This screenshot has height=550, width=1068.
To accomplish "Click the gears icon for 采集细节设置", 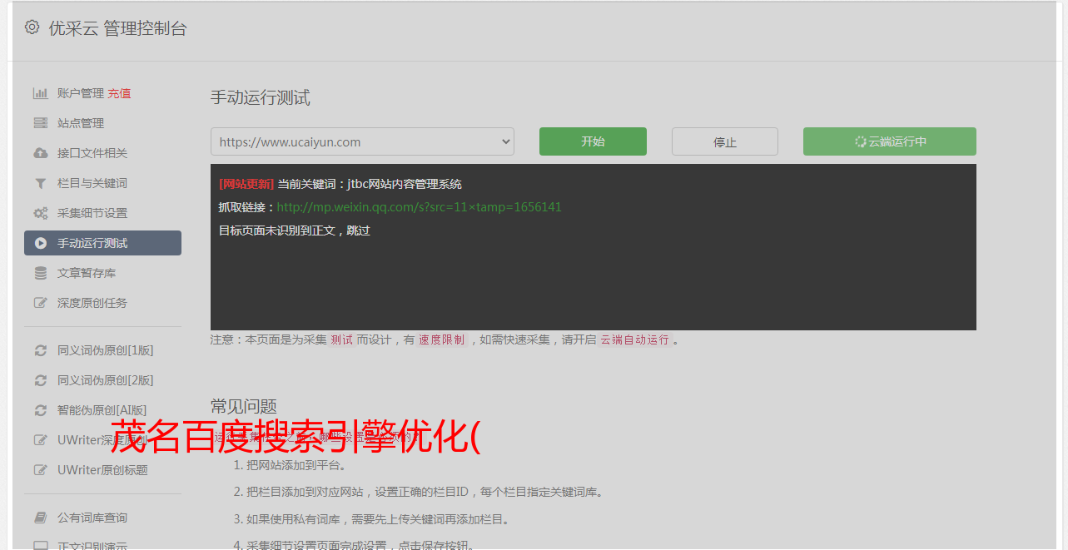I will point(40,213).
